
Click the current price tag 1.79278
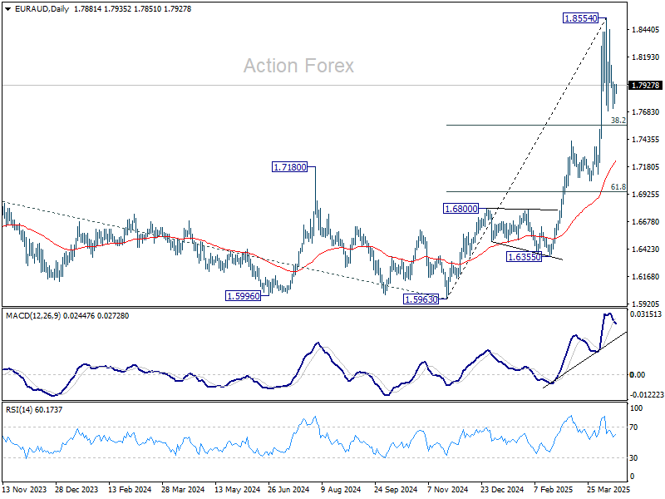pos(645,86)
